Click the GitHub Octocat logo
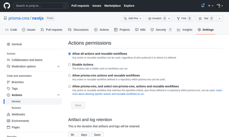The image size is (229, 137). [x=7, y=6]
